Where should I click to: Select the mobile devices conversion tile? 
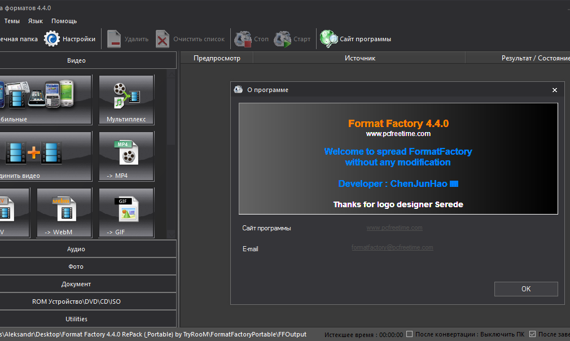46,99
